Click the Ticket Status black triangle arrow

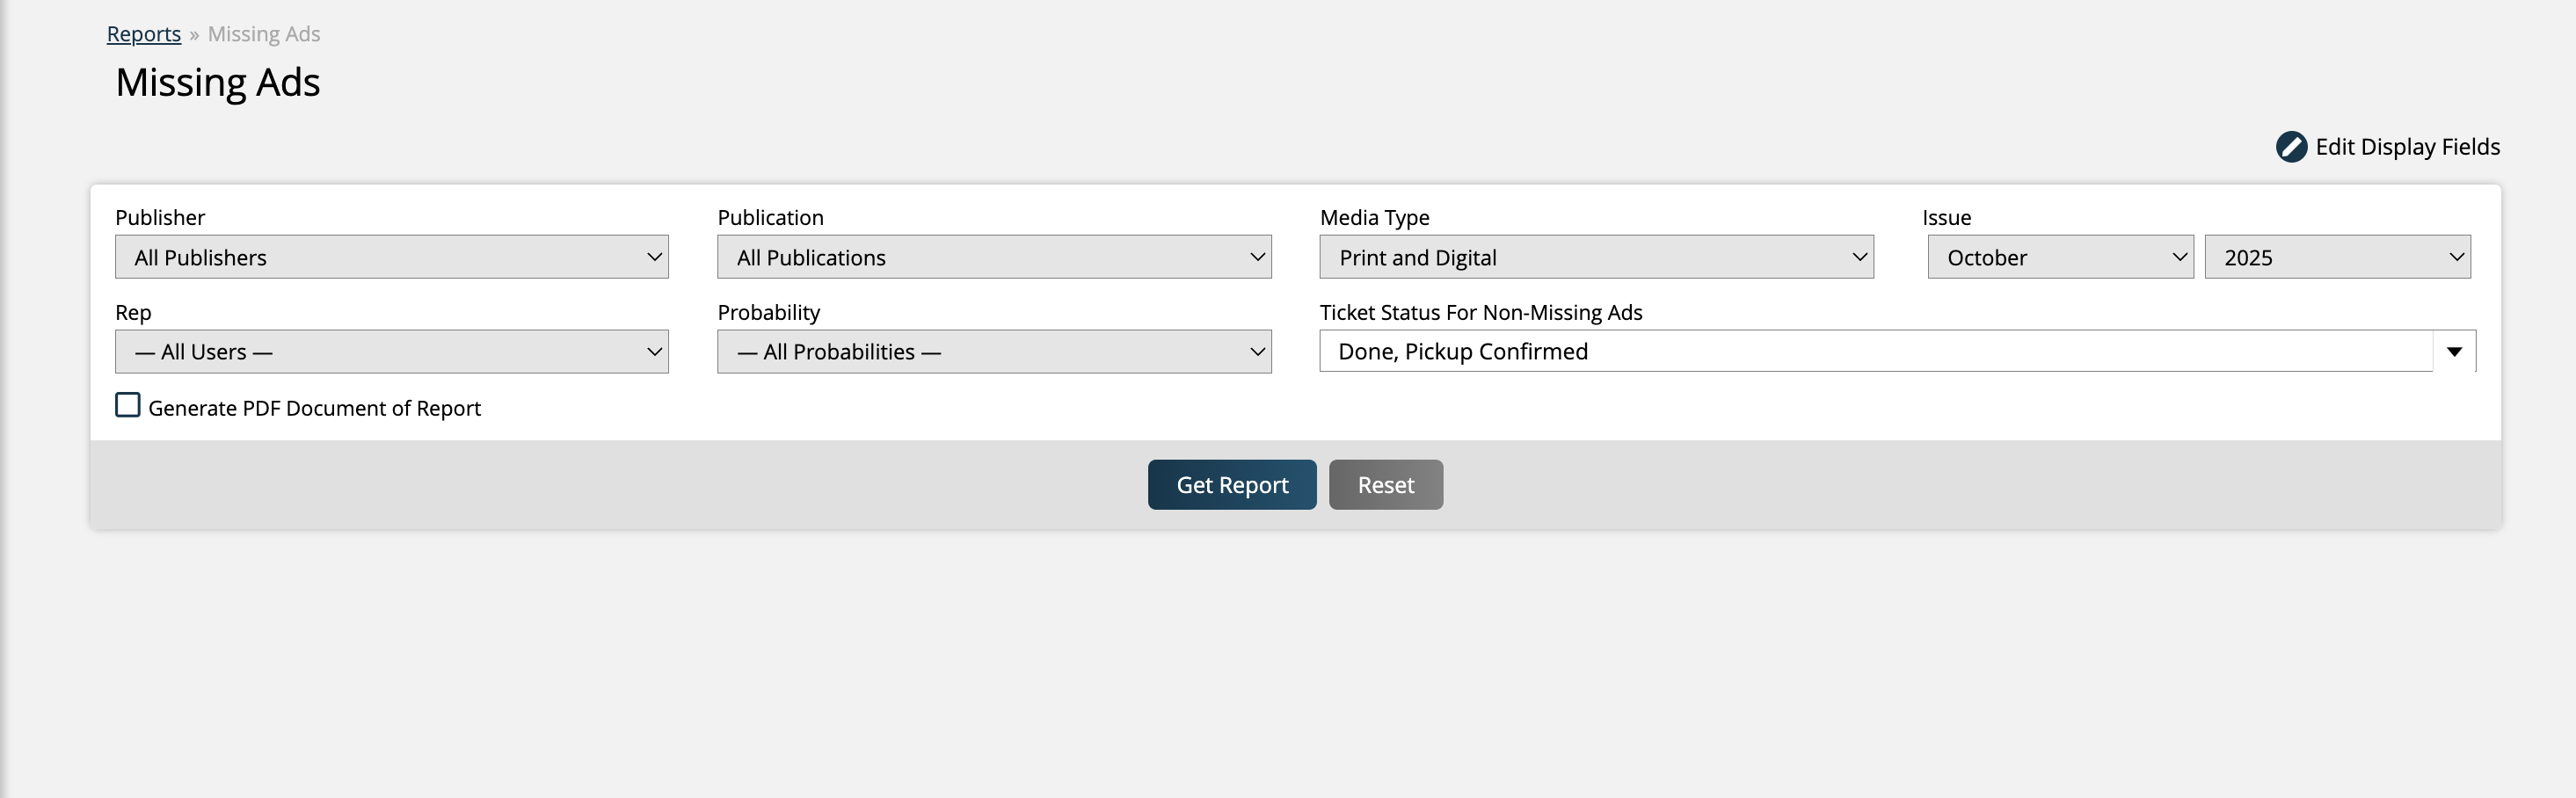2453,352
